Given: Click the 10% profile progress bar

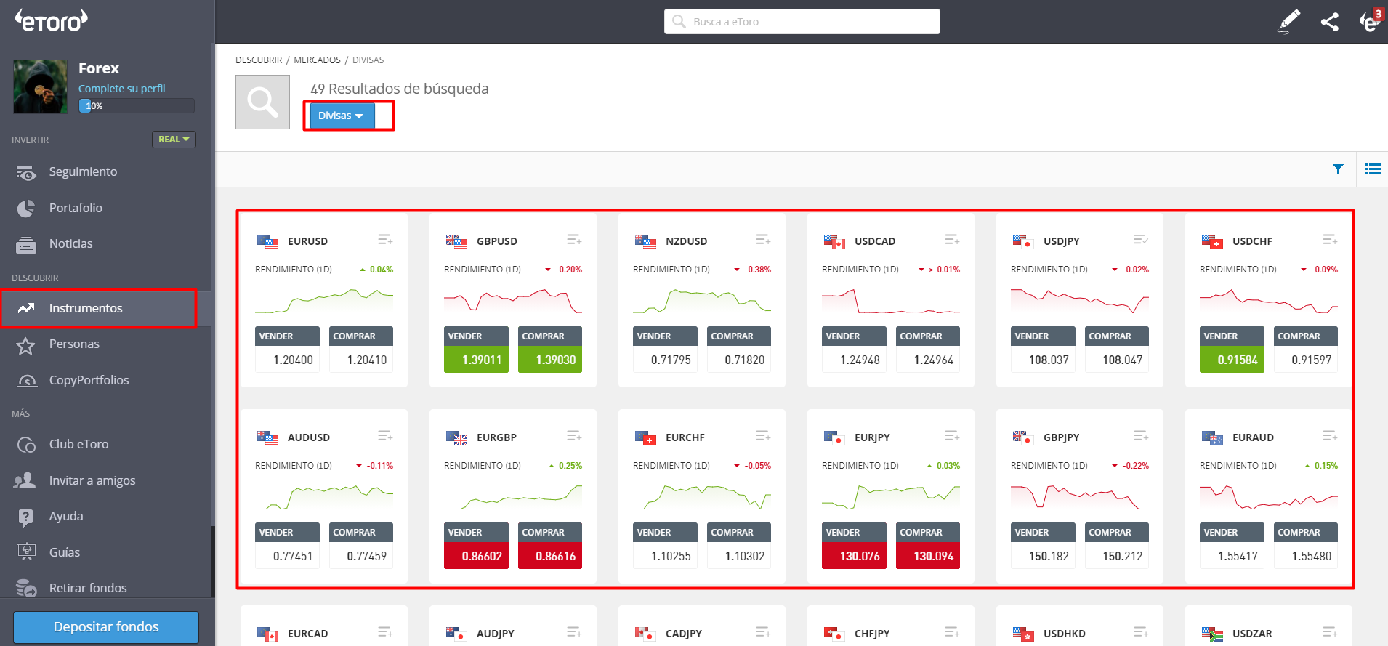Looking at the screenshot, I should tap(137, 106).
